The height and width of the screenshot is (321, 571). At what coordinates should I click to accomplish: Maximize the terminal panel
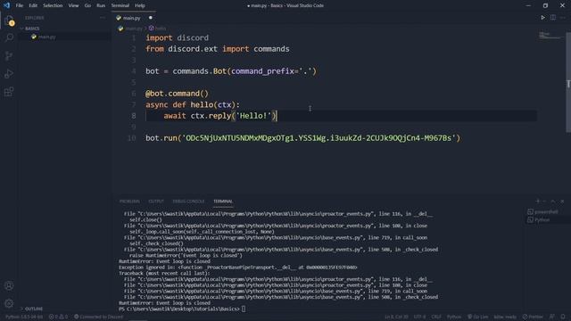(x=553, y=201)
